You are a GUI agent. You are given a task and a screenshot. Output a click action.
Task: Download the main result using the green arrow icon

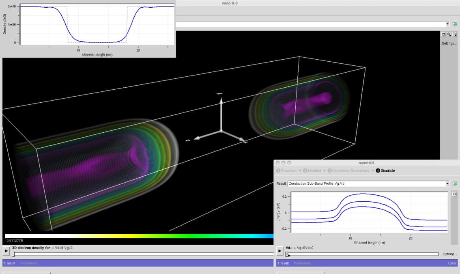(x=455, y=24)
